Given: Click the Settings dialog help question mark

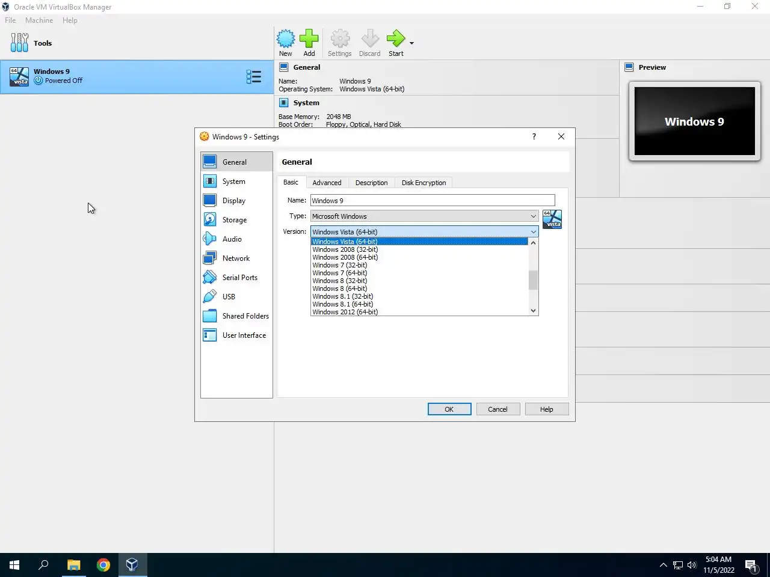Looking at the screenshot, I should 534,136.
